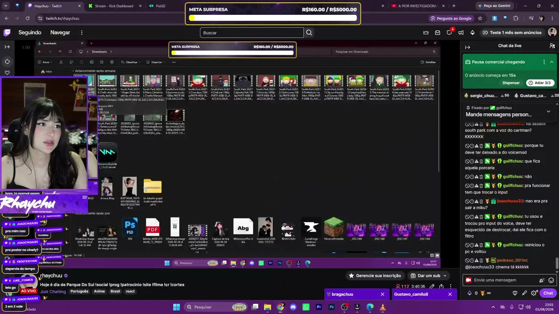Image resolution: width=559 pixels, height=314 pixels.
Task: Click the celebration icon in chat input
Action: (x=542, y=280)
